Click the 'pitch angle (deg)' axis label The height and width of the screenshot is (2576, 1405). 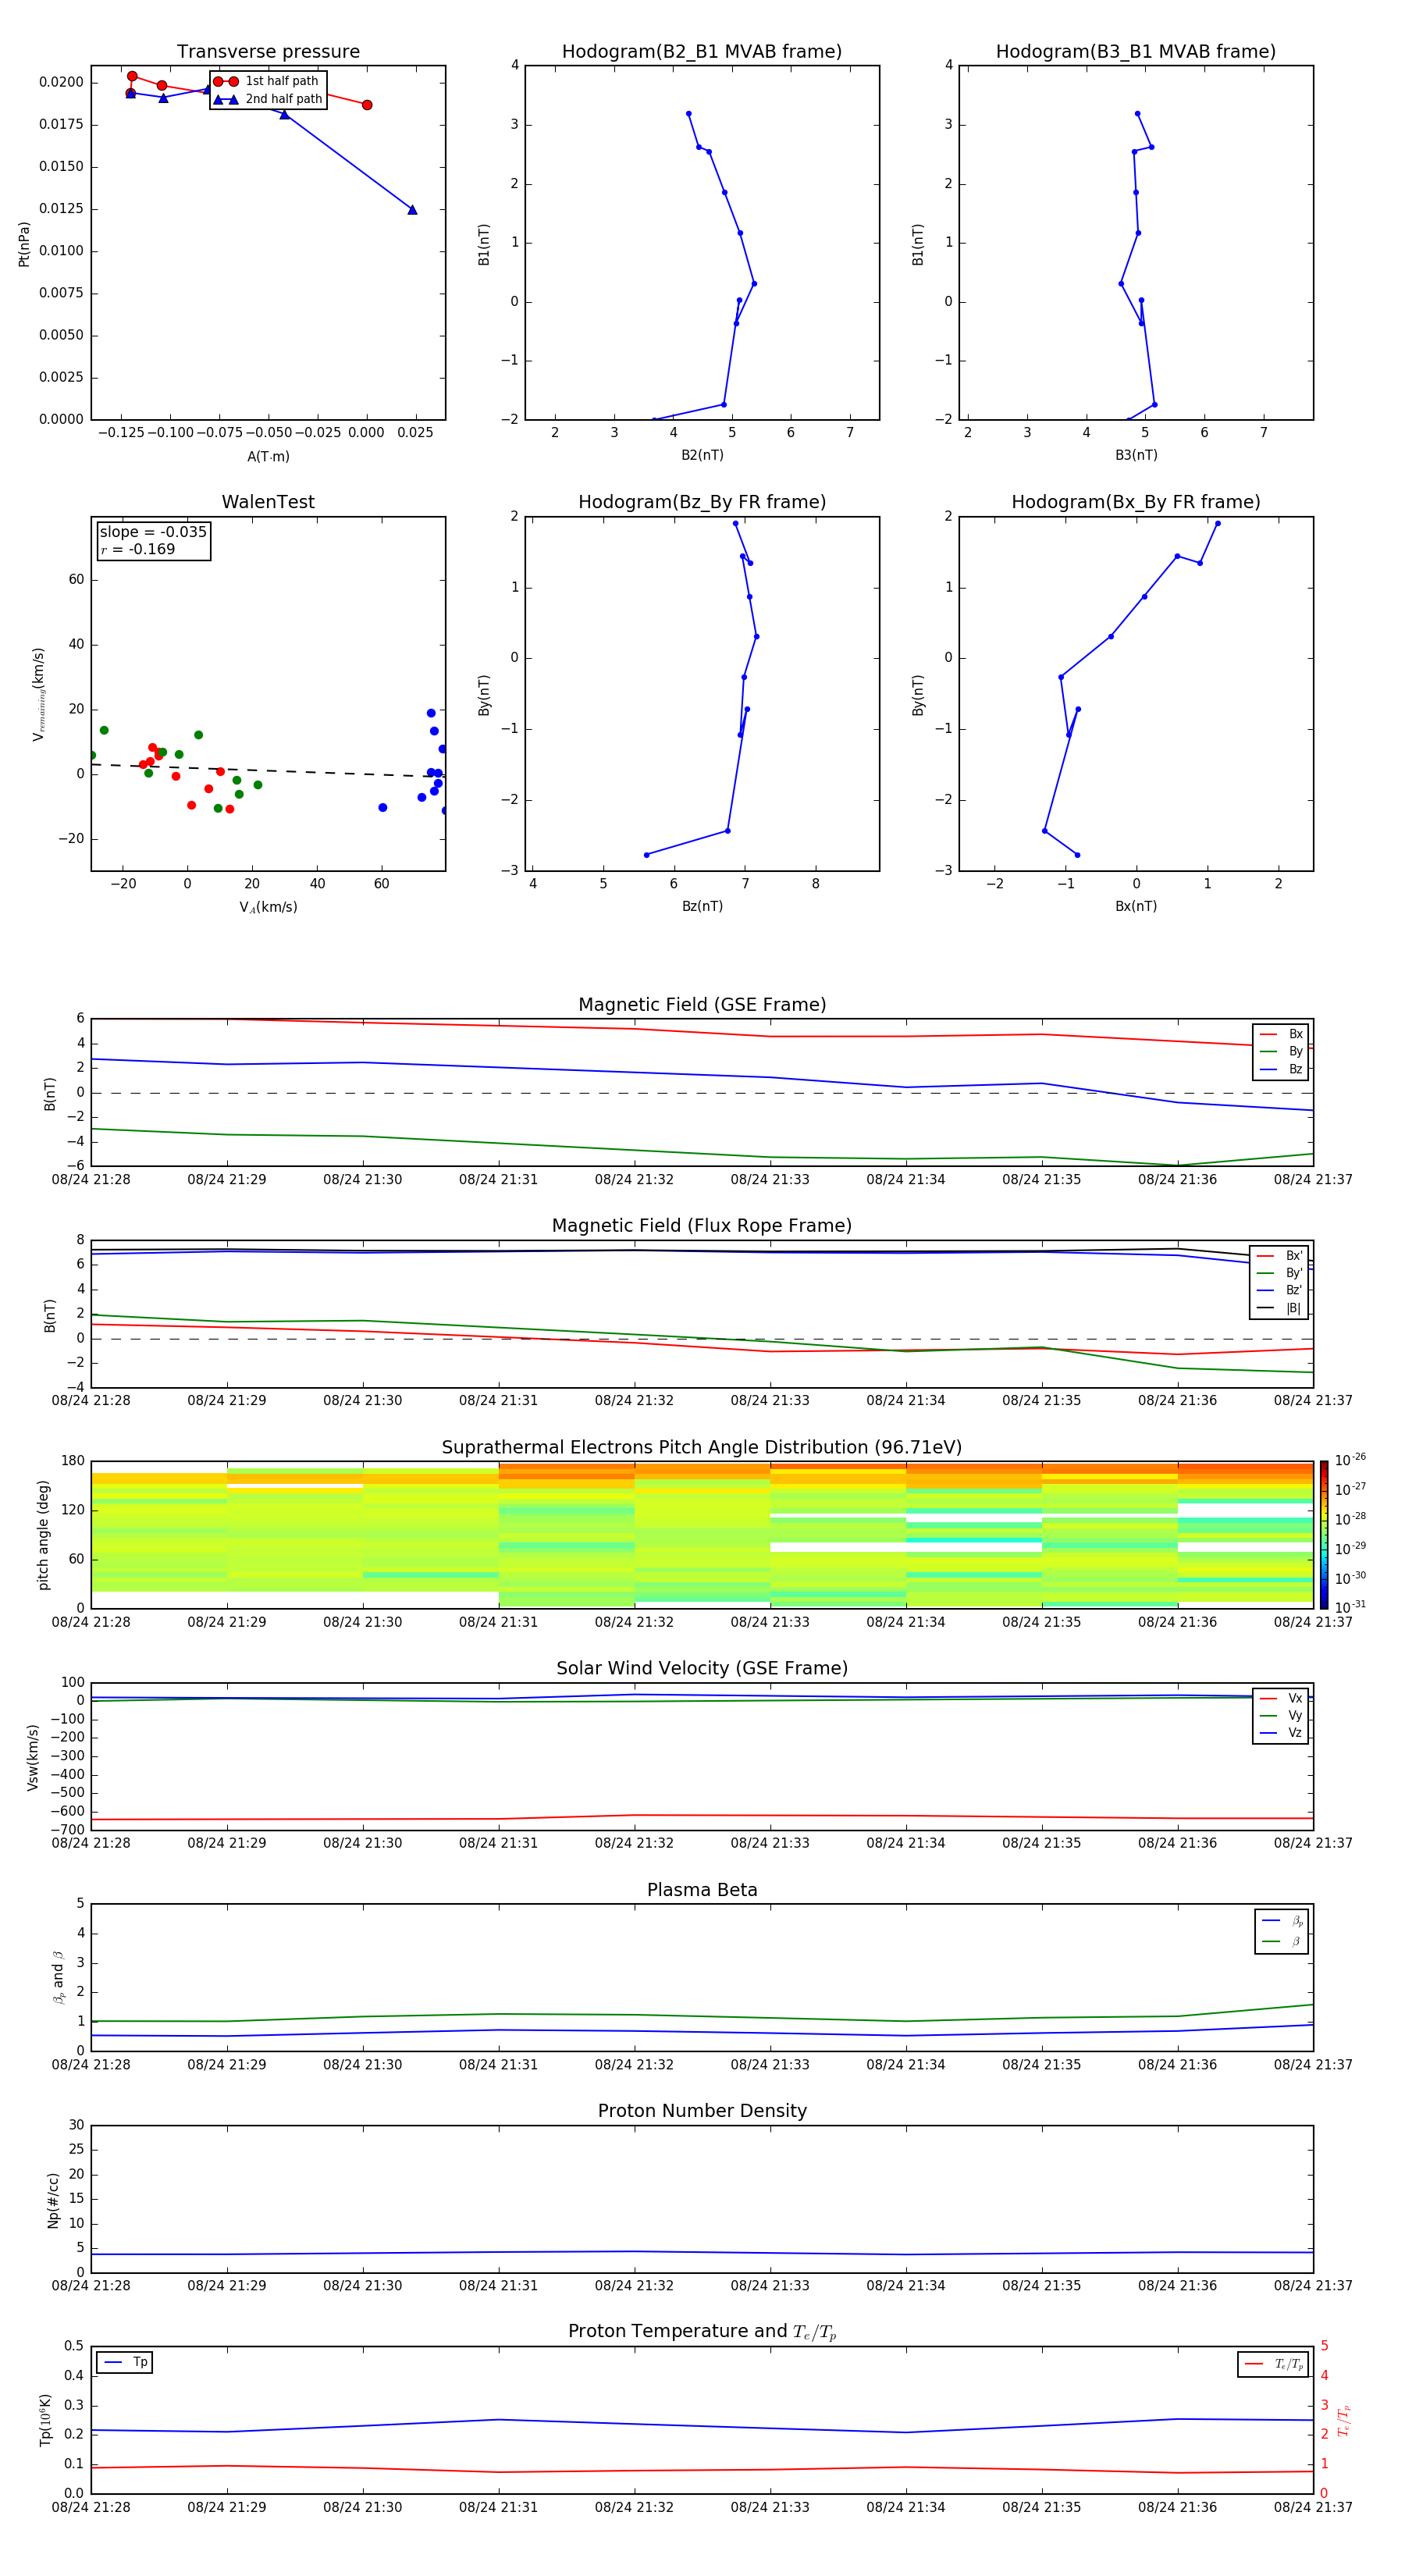click(x=43, y=1534)
